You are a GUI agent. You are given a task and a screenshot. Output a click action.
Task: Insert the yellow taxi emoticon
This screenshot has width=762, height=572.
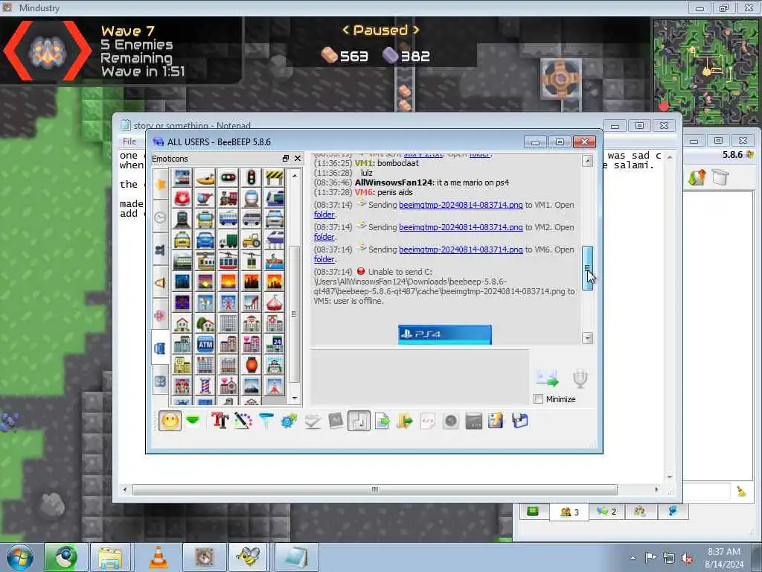[182, 240]
